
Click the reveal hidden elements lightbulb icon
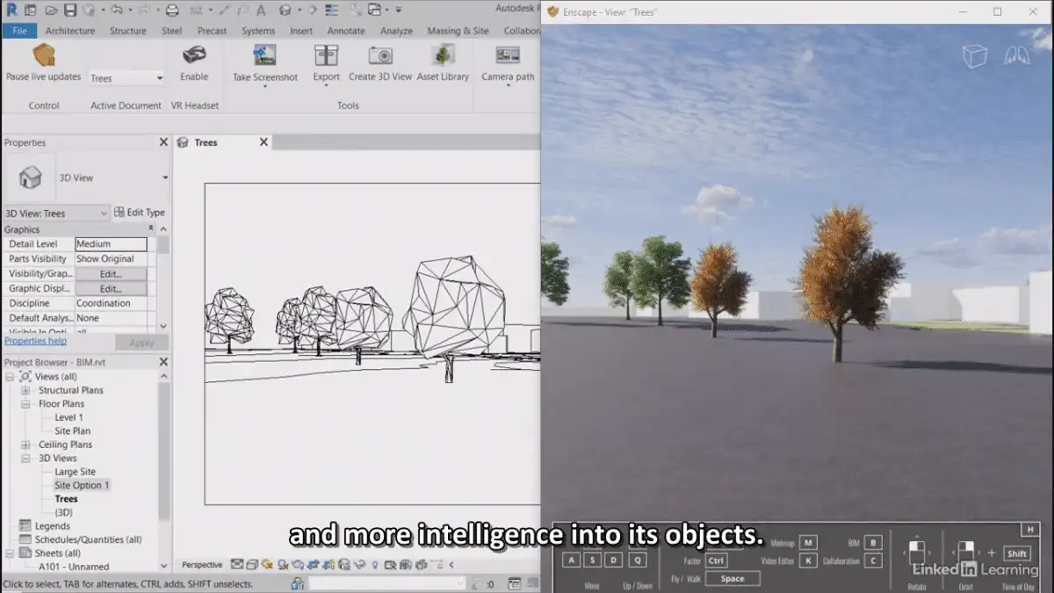tap(375, 565)
